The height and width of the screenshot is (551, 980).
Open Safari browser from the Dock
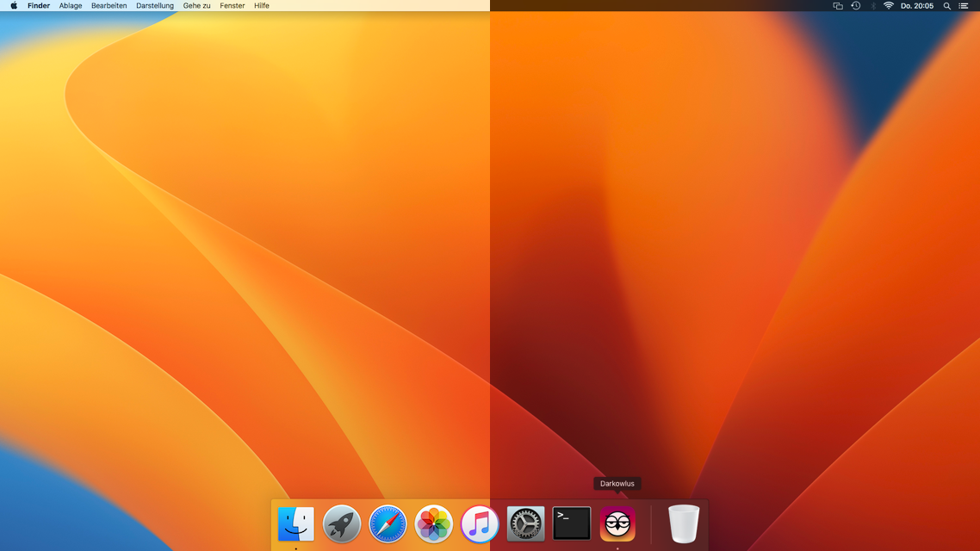click(388, 523)
